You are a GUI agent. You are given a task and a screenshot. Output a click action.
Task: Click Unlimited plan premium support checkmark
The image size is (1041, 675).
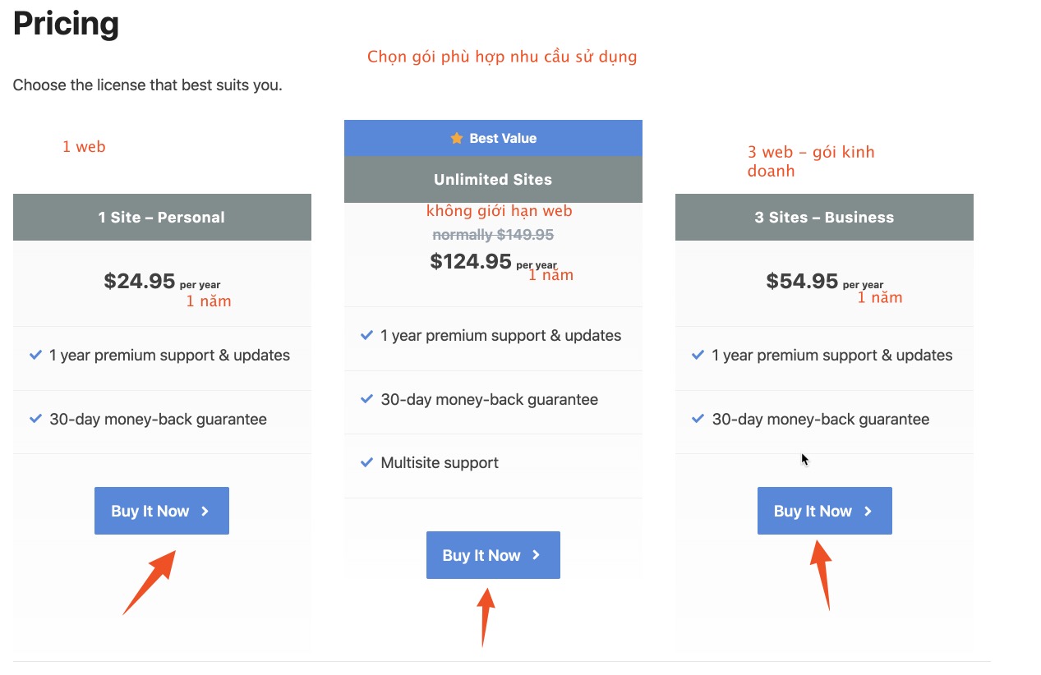pos(366,335)
